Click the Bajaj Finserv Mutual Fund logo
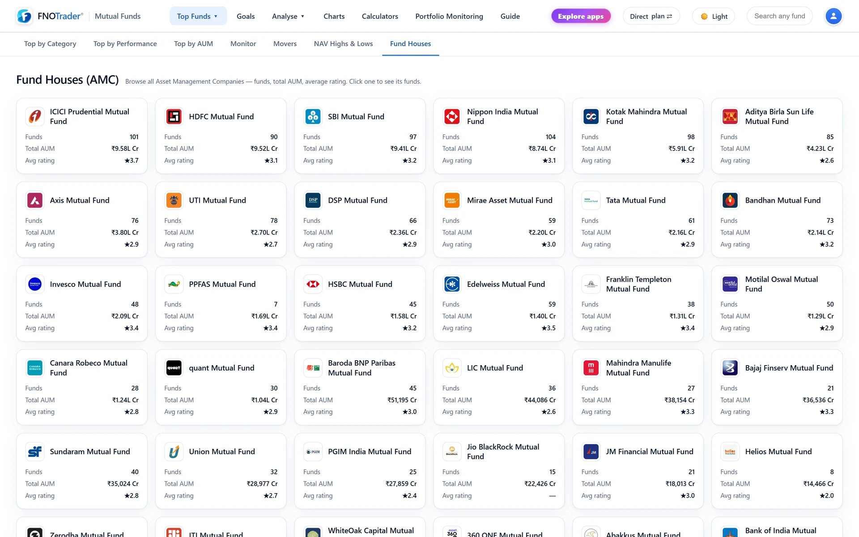Screen dimensions: 859x537 [x=730, y=368]
